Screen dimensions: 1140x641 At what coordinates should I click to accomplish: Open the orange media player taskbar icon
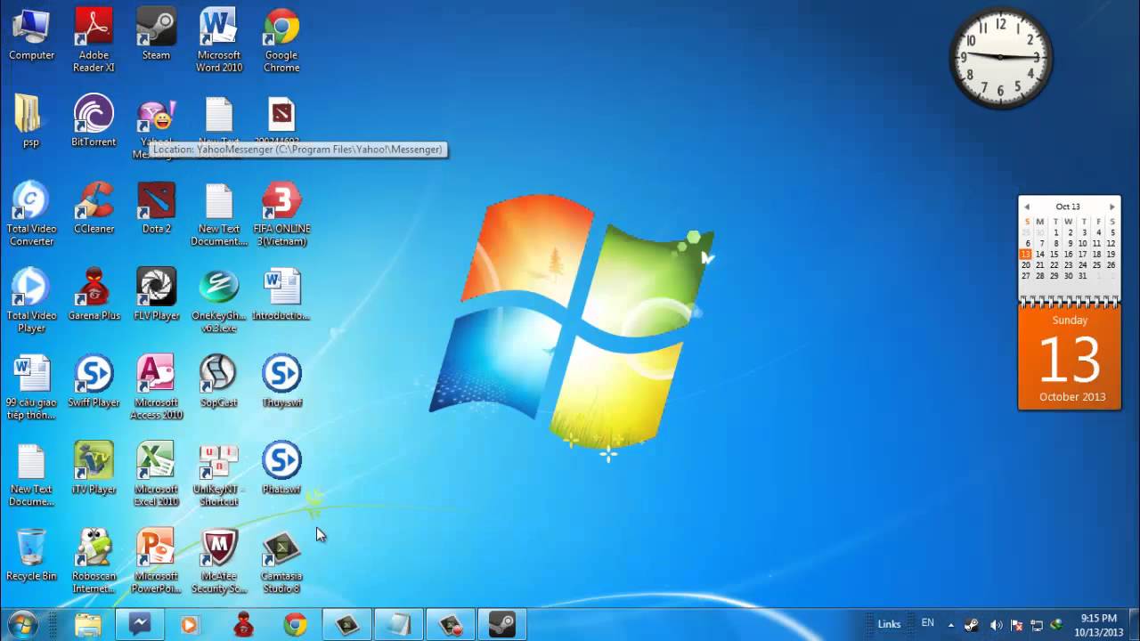(190, 625)
